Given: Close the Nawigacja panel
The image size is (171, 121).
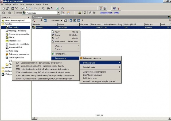Looking at the screenshot, I should [x=29, y=17].
